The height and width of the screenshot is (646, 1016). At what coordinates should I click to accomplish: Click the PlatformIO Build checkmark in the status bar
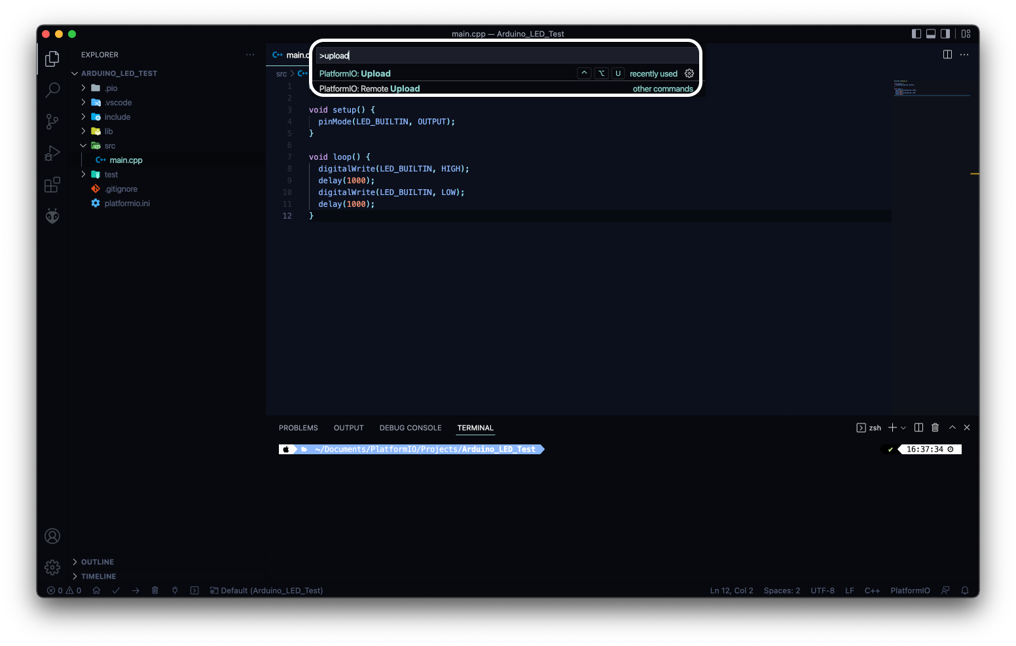coord(116,590)
